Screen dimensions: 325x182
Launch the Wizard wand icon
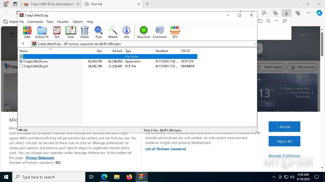[112, 32]
